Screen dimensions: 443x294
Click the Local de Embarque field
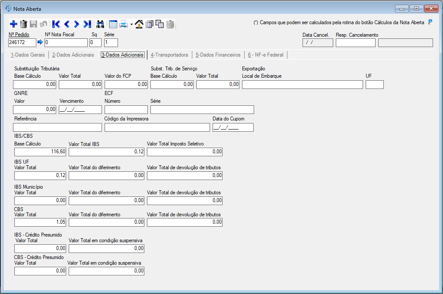click(302, 85)
